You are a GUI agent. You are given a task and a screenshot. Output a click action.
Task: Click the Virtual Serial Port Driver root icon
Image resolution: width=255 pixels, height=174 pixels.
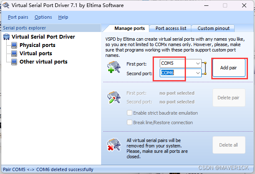7,37
